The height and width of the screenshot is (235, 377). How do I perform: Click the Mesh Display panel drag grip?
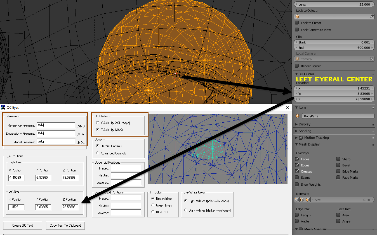[x=372, y=144]
